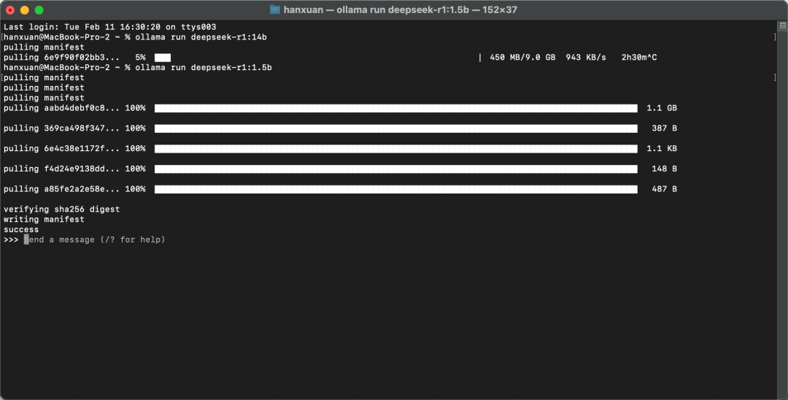Viewport: 788px width, 400px height.
Task: Click the progress bar for f4d24e9138dd
Action: pyautogui.click(x=396, y=169)
